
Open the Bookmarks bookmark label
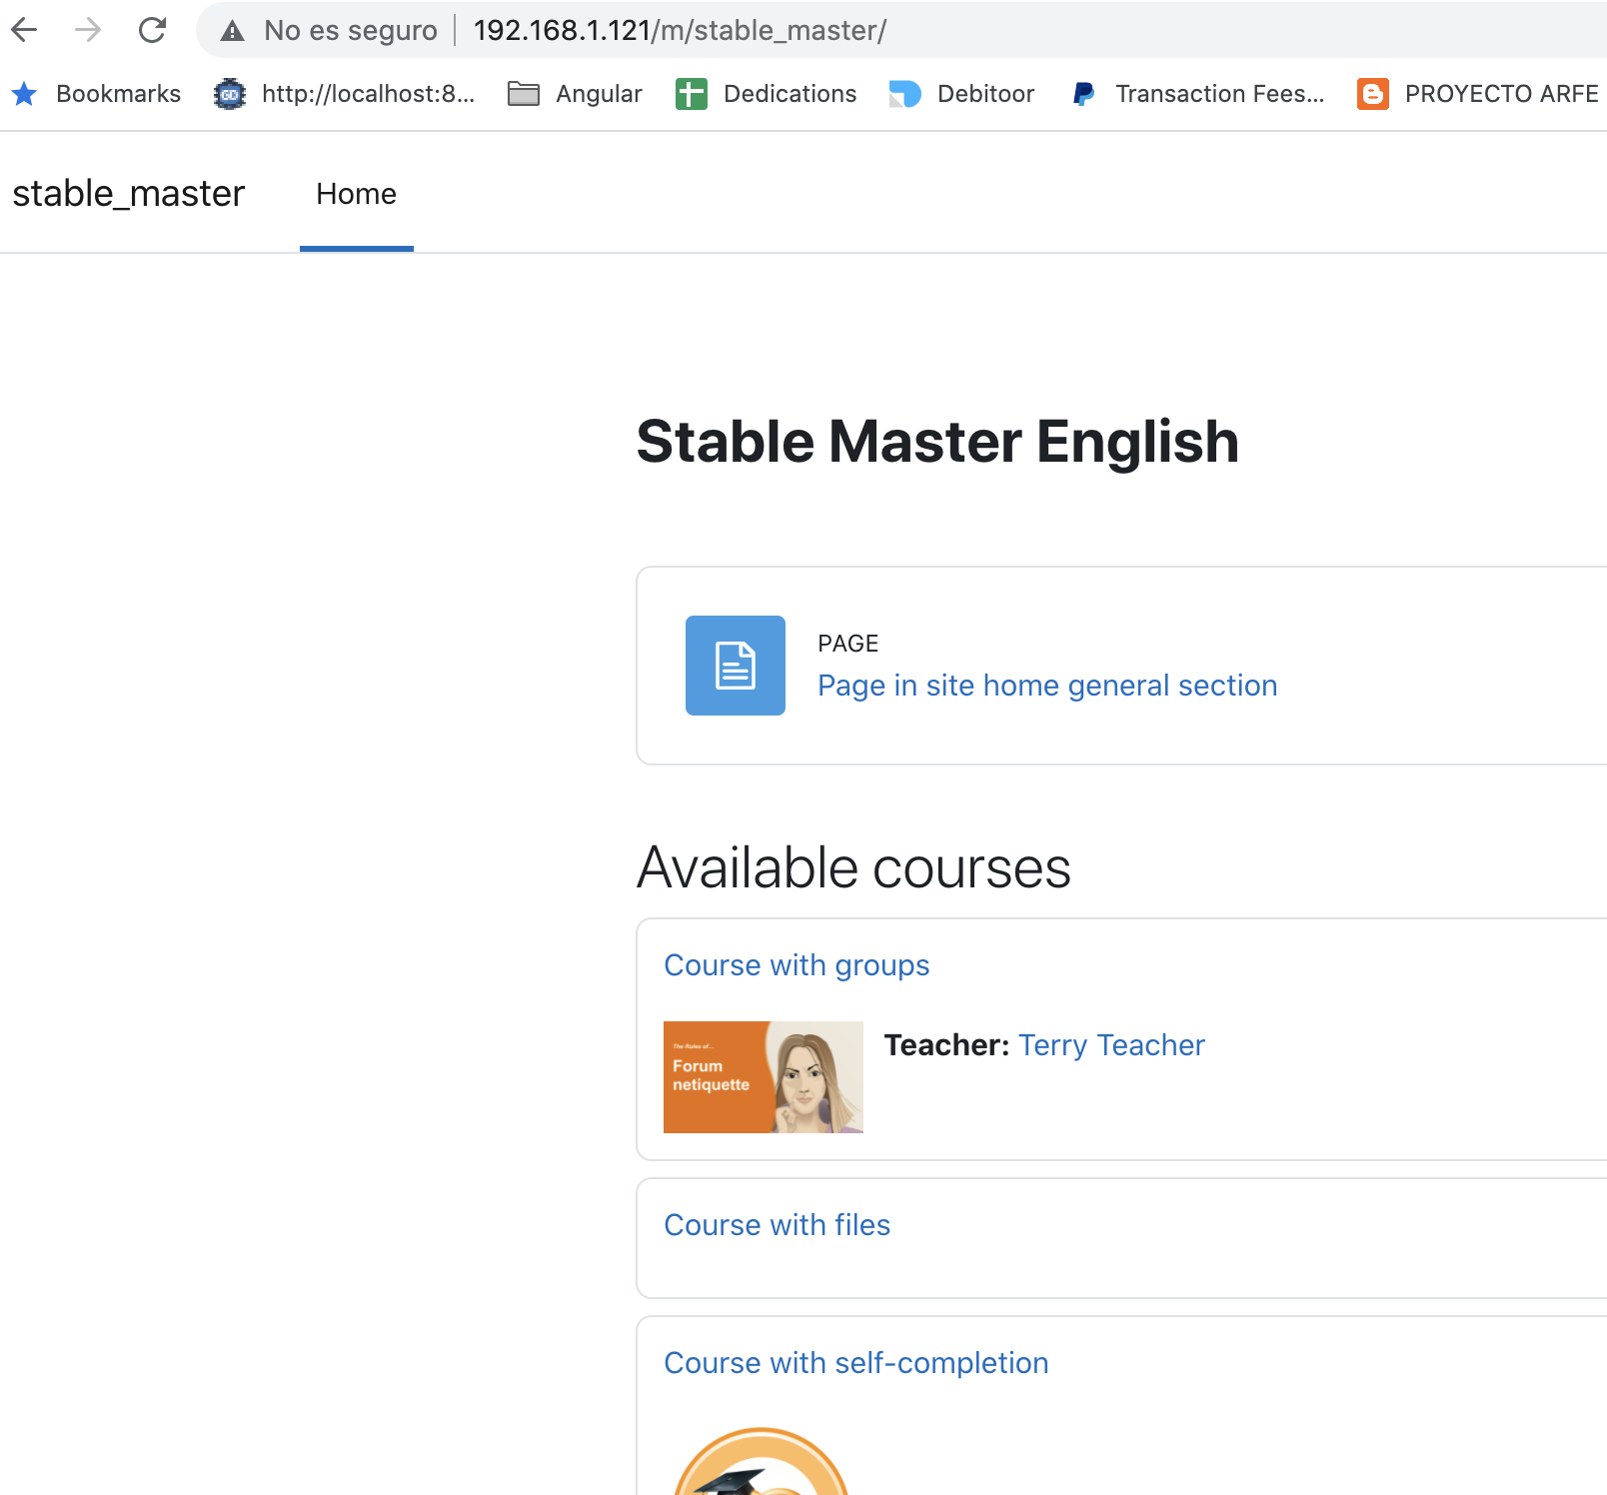tap(119, 94)
